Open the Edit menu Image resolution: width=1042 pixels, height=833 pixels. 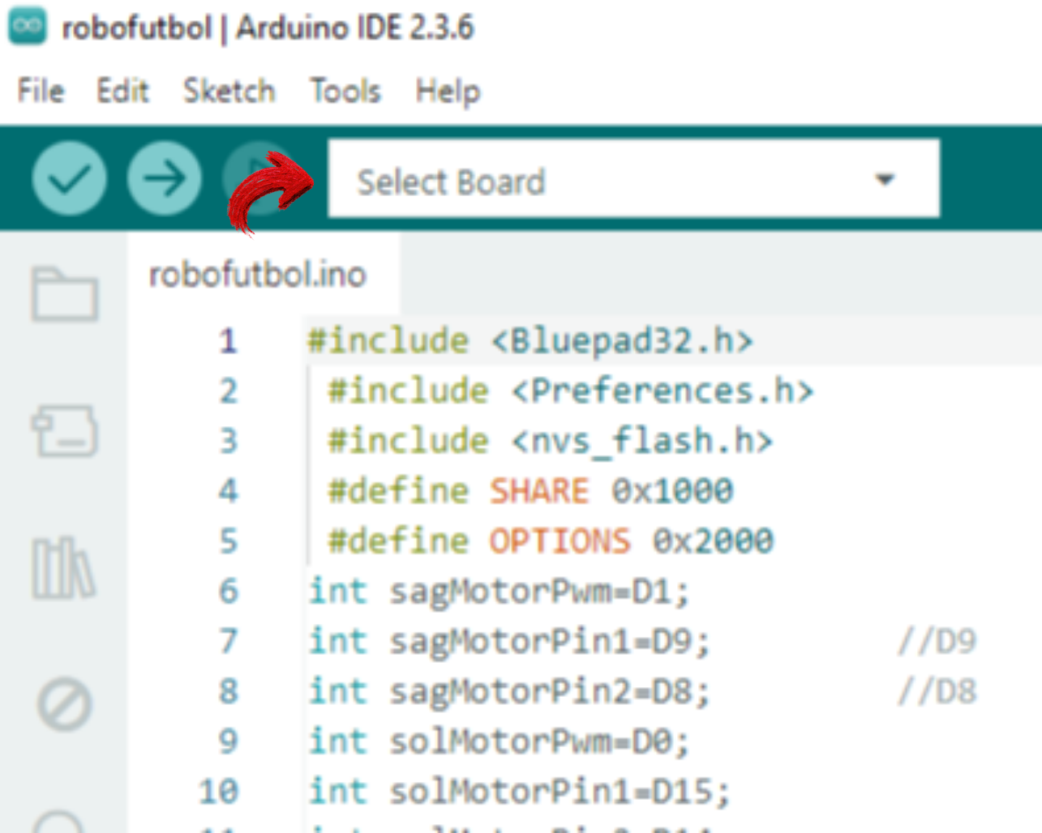[x=122, y=91]
